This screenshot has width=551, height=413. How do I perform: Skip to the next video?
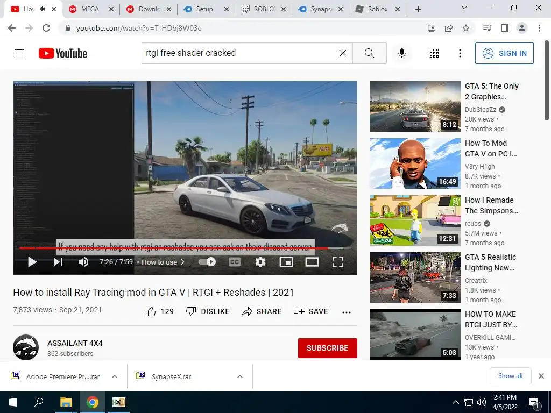(x=58, y=262)
